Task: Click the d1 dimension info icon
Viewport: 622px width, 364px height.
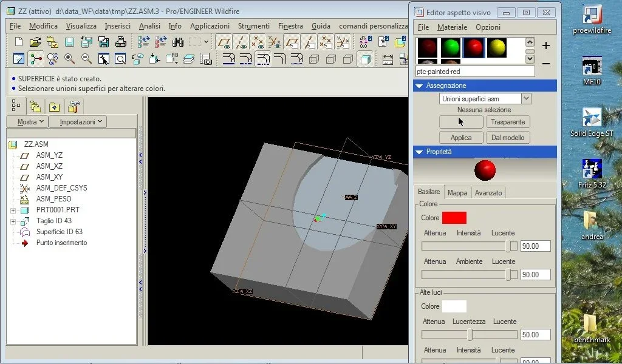Action: pos(365,42)
